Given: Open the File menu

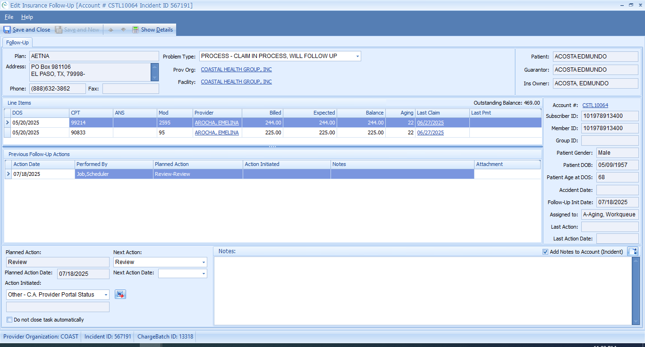Looking at the screenshot, I should click(9, 17).
